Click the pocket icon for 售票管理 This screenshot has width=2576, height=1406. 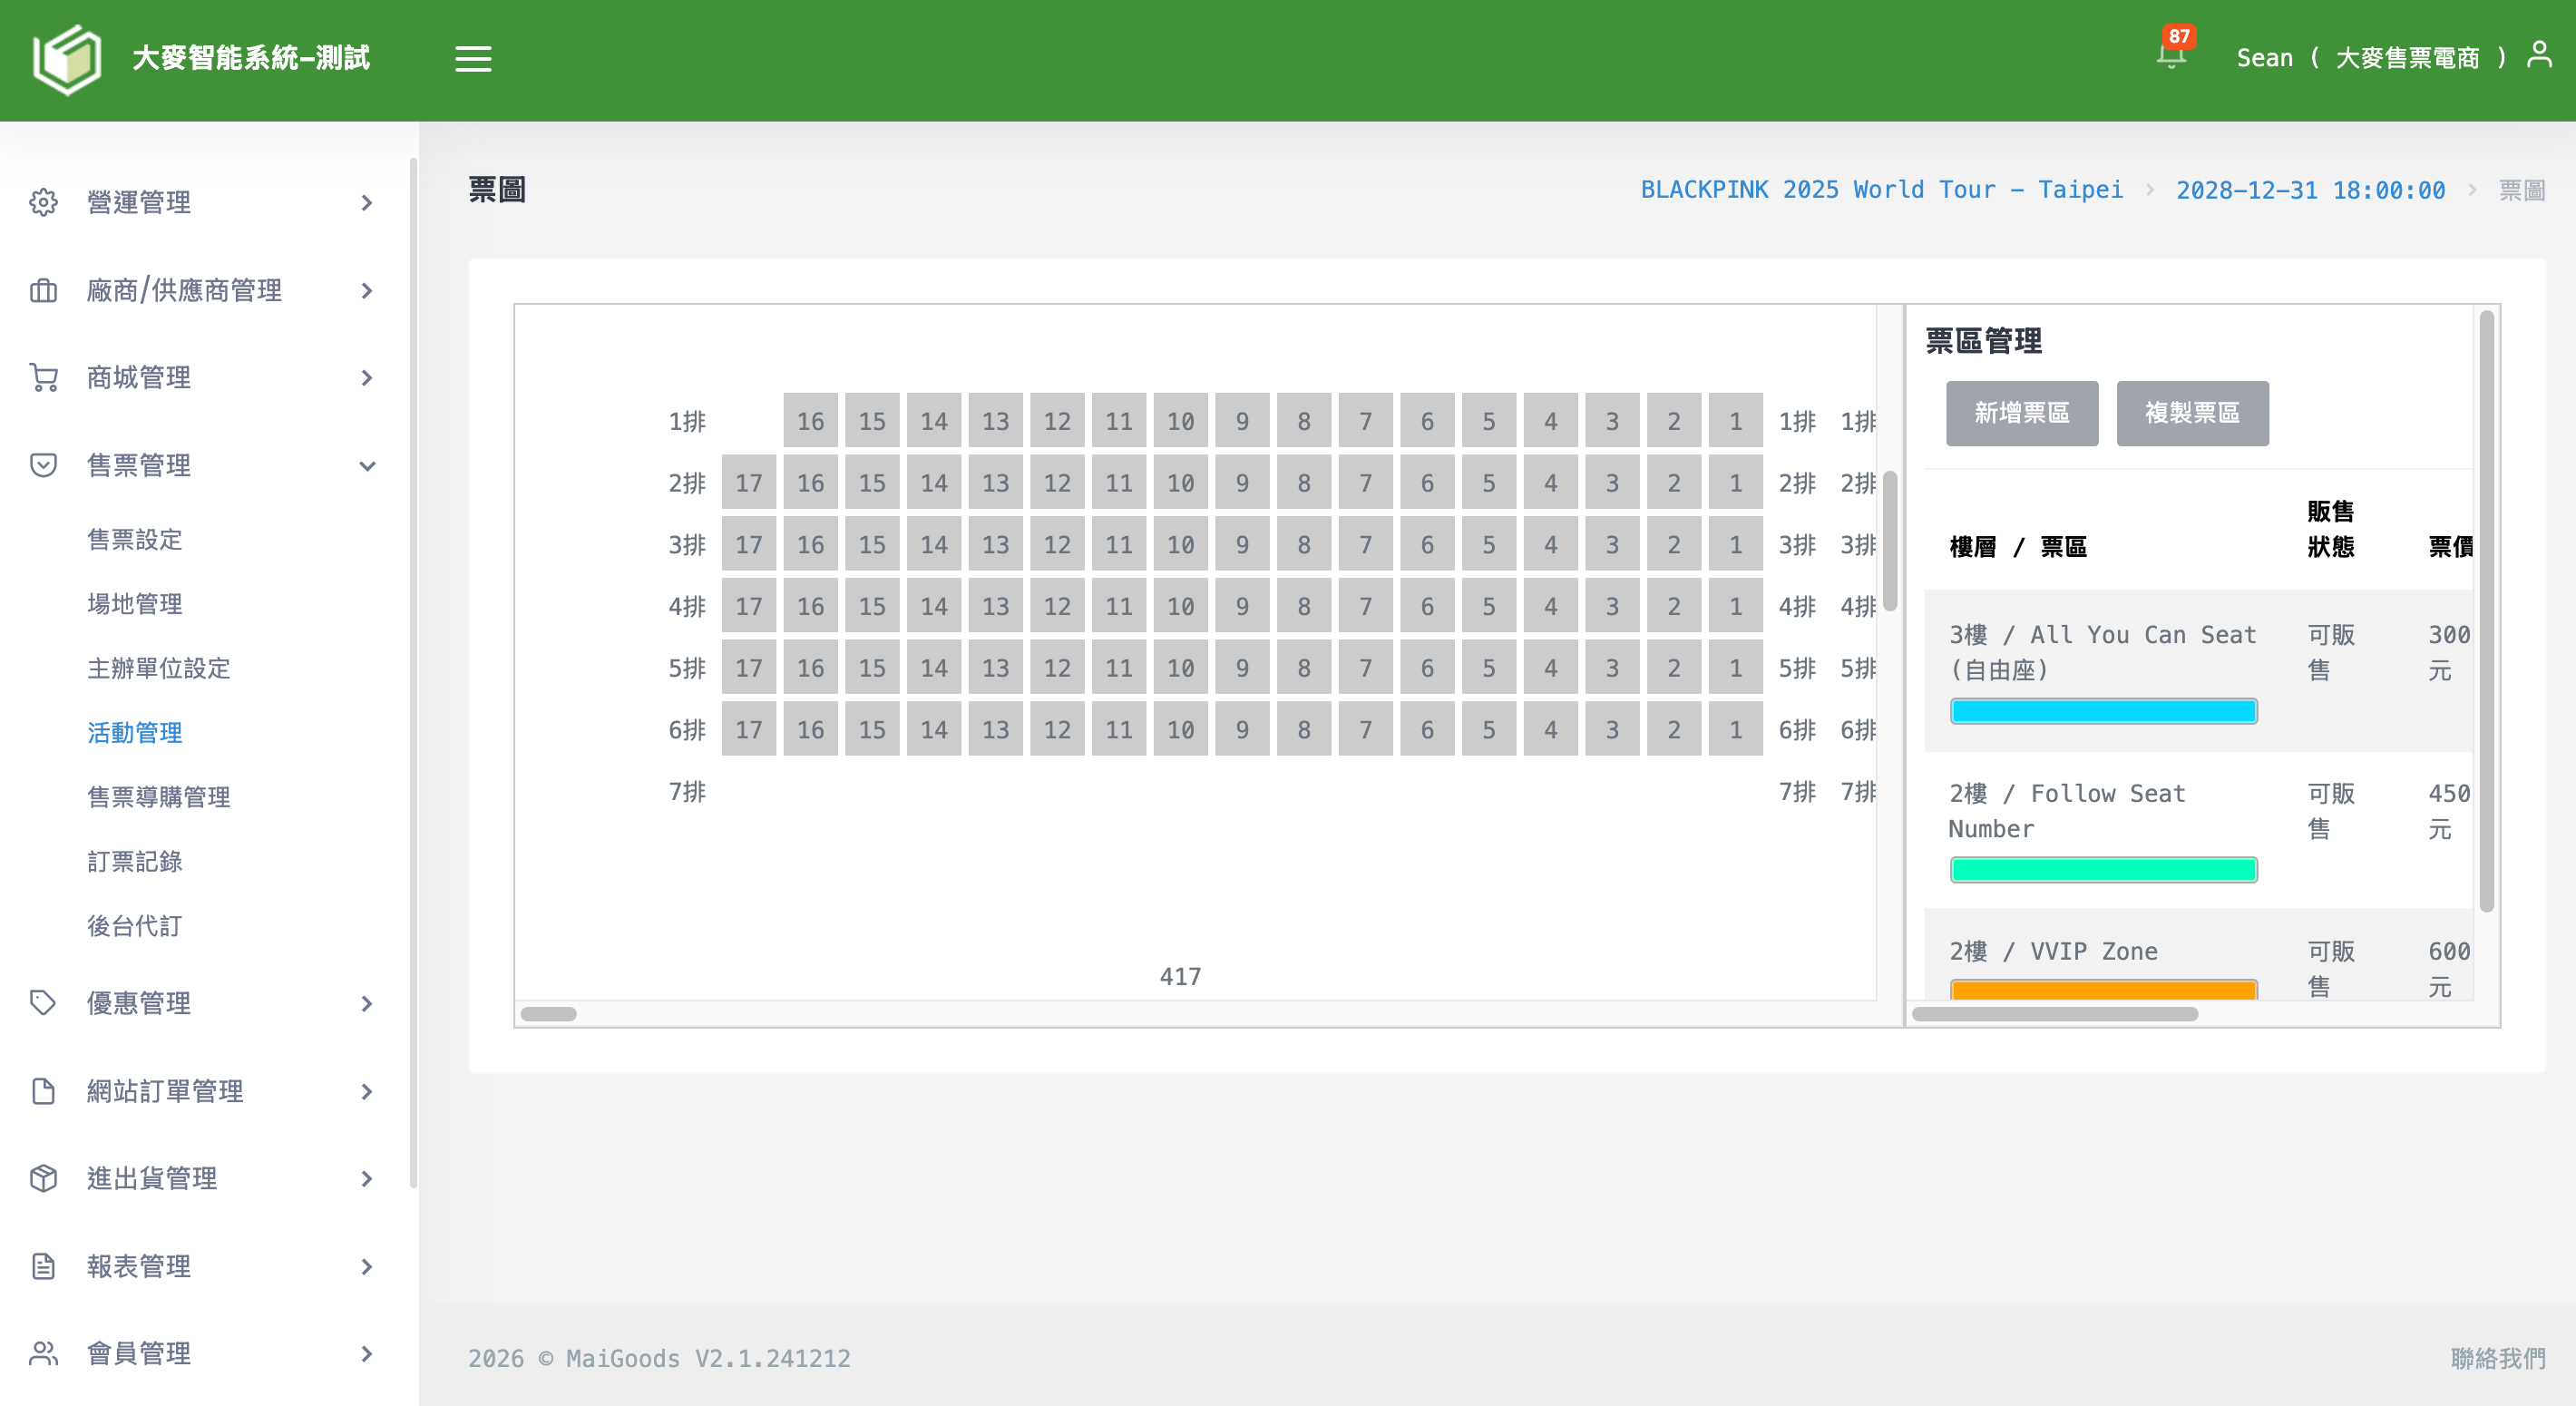pos(43,466)
